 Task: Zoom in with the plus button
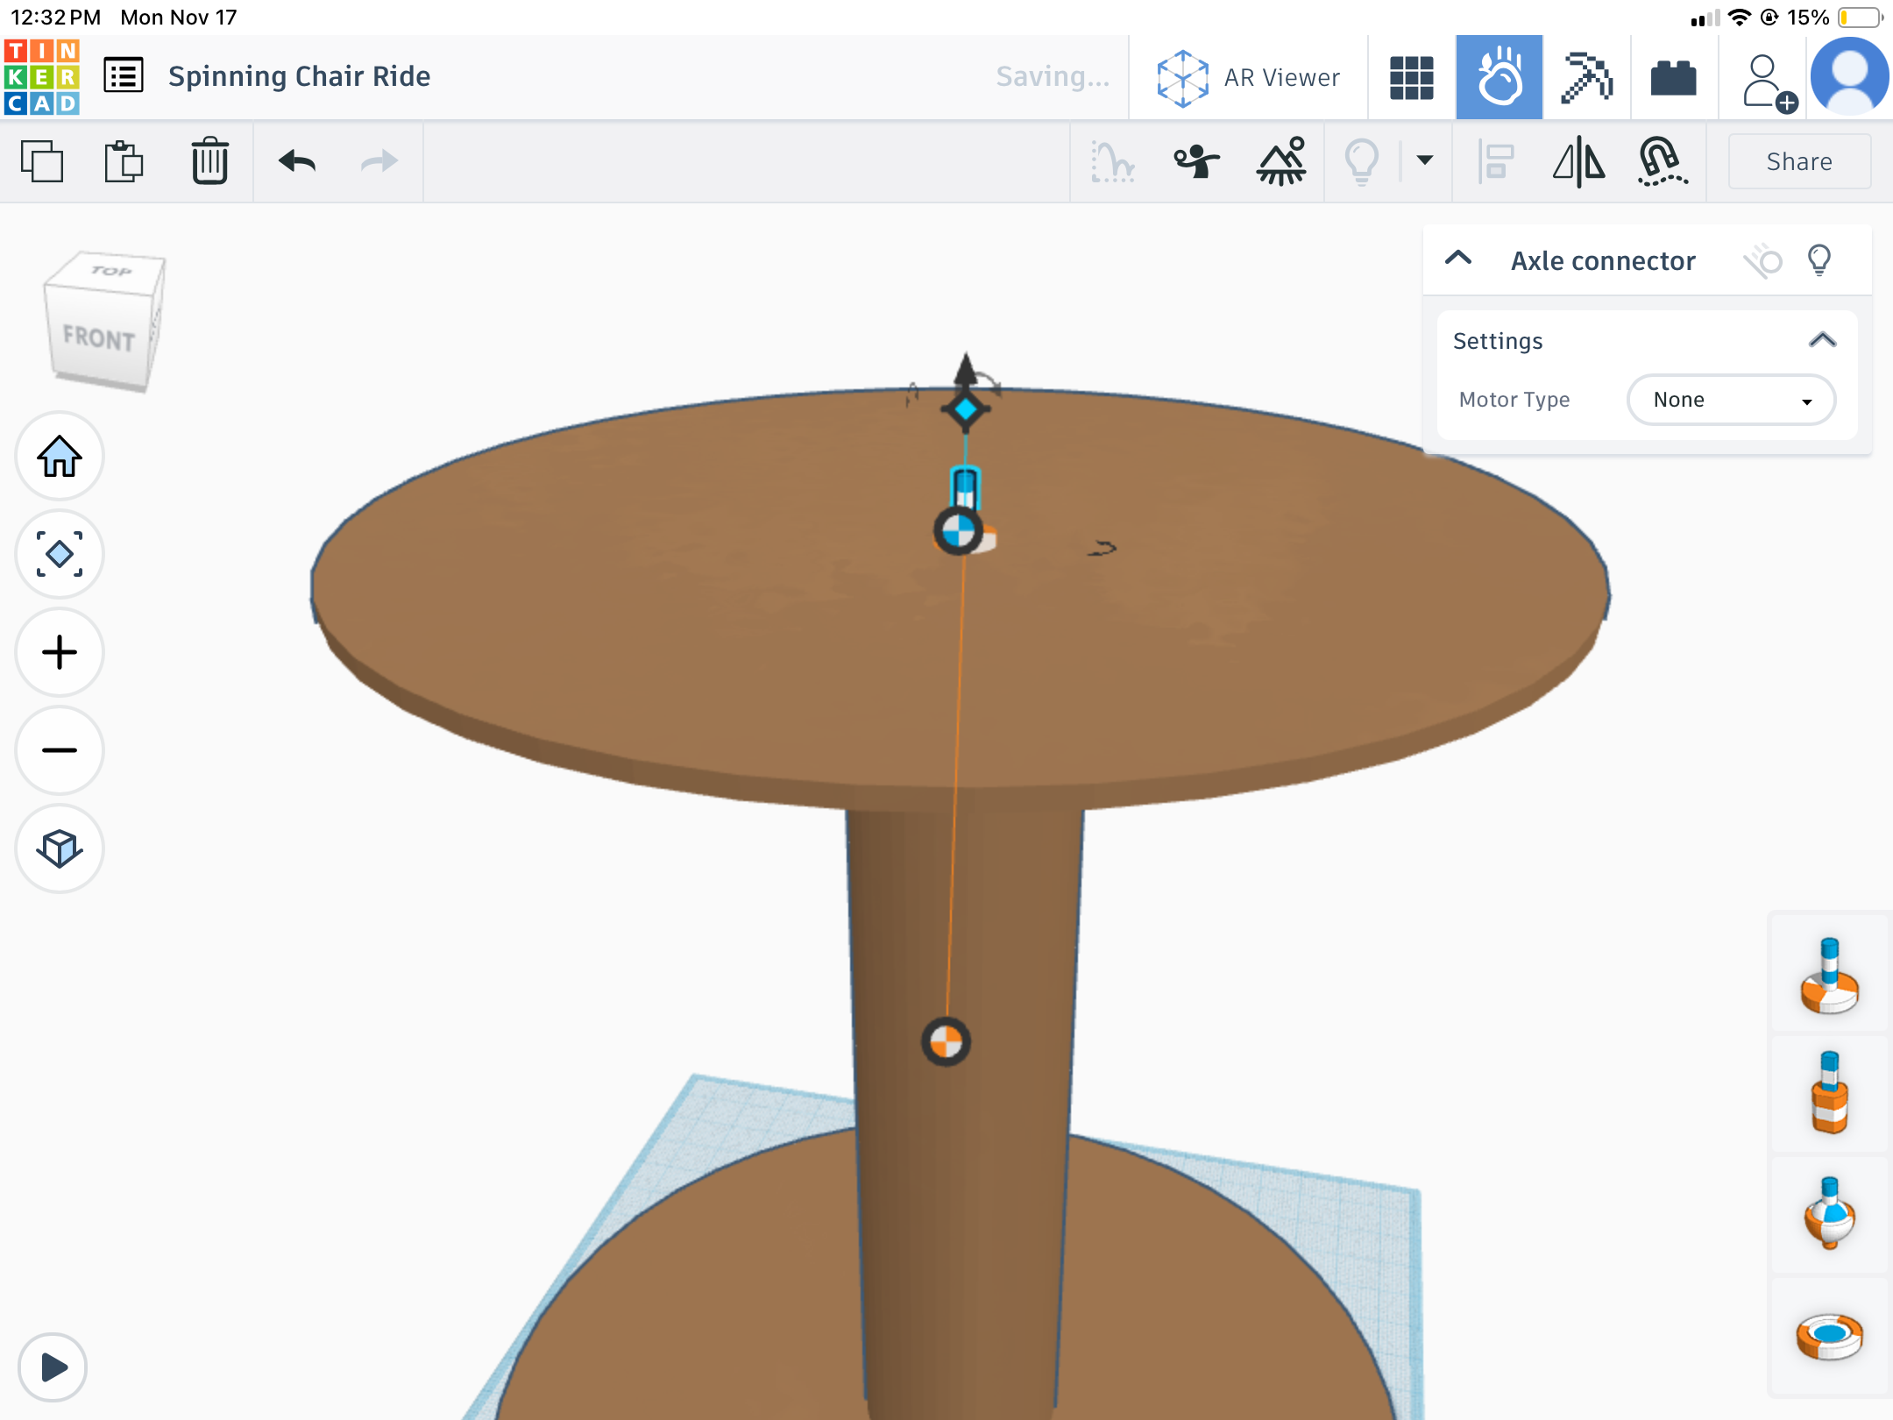pos(60,652)
